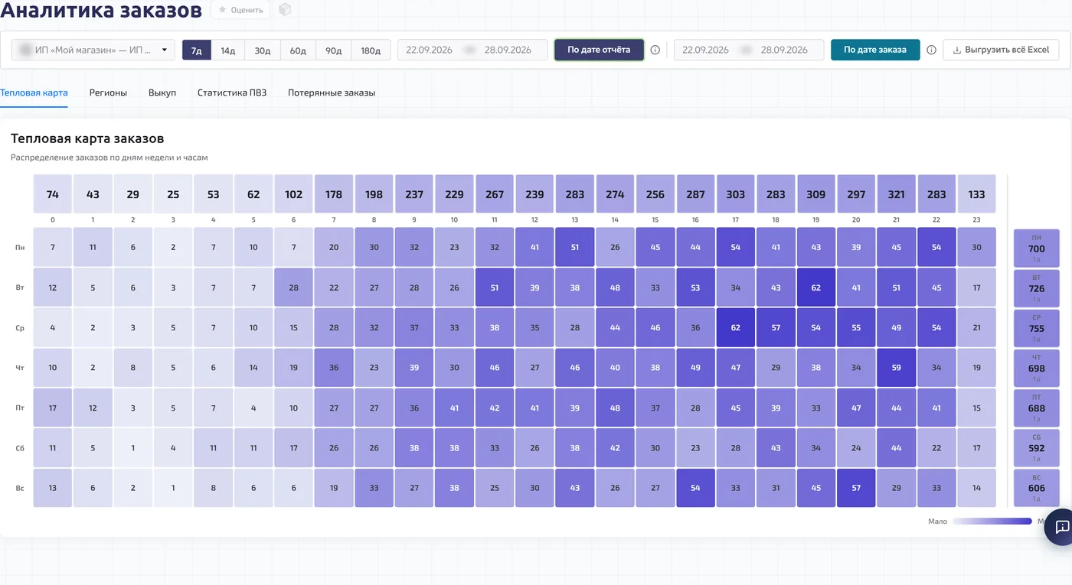Click the ЧТ 698 daily total card
The width and height of the screenshot is (1072, 585).
(x=1037, y=369)
